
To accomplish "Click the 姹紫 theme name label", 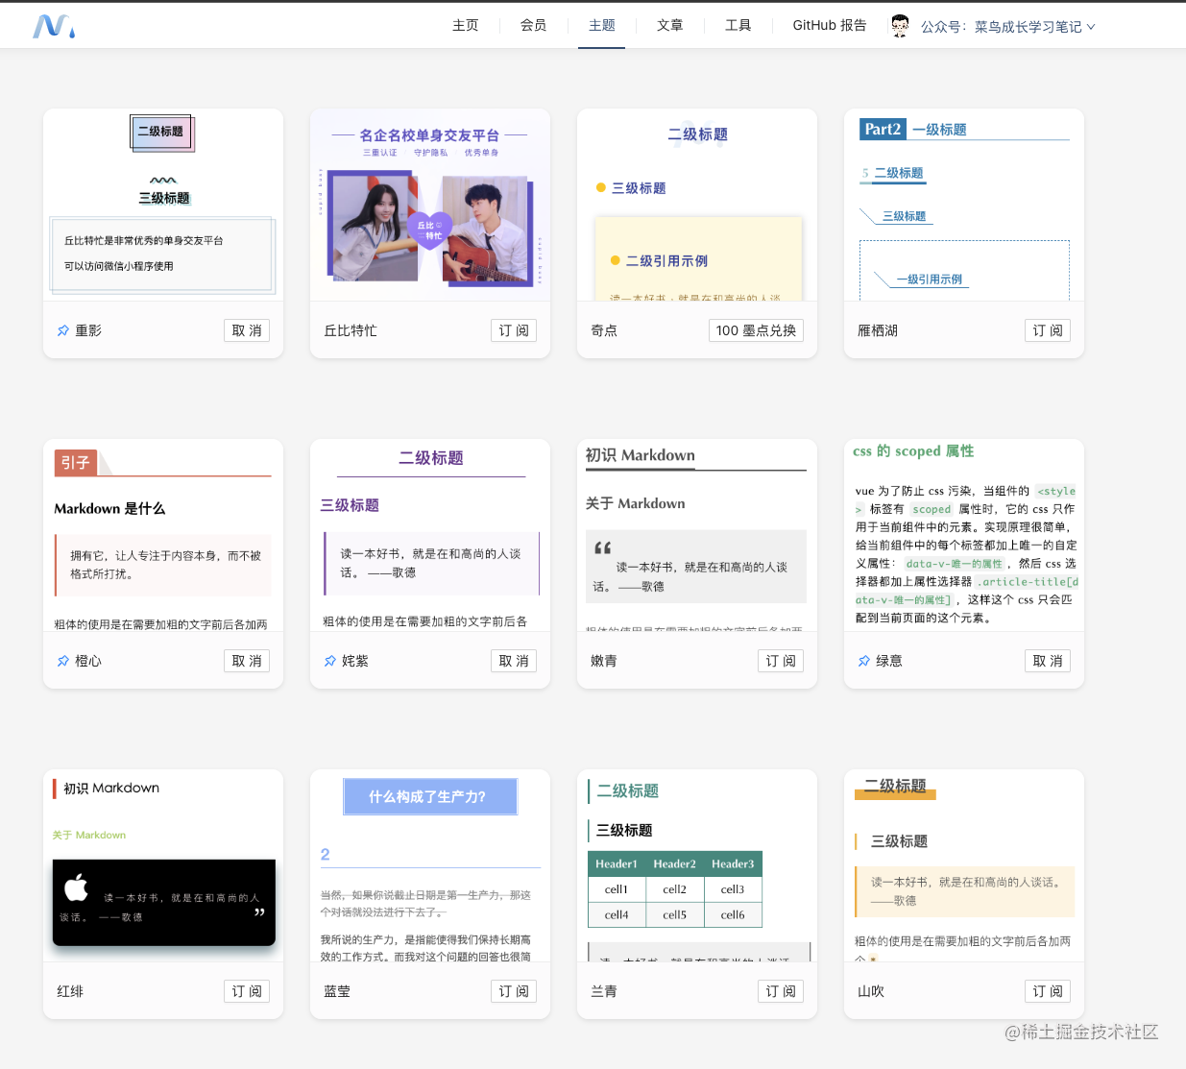I will click(x=355, y=661).
